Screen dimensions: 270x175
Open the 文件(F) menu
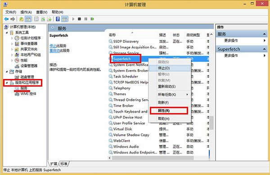[11, 12]
